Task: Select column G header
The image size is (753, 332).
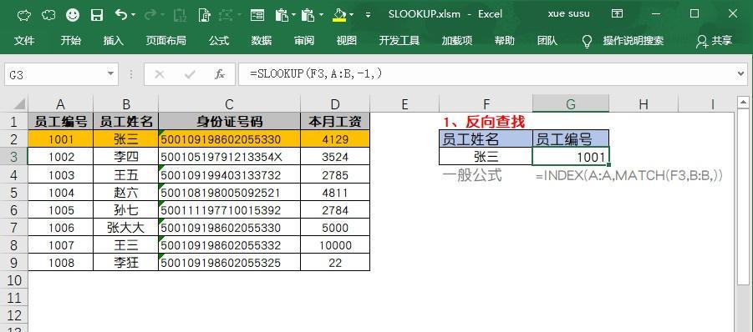Action: [571, 104]
